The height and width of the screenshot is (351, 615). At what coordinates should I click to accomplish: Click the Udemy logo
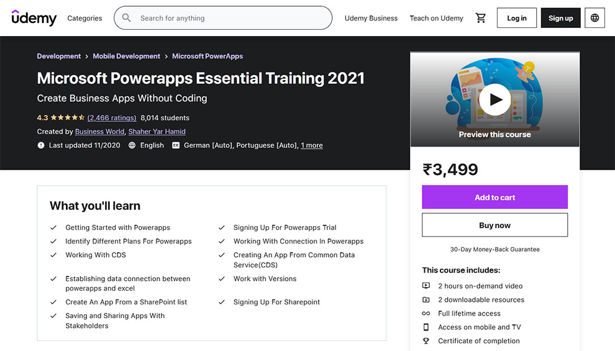coord(34,18)
